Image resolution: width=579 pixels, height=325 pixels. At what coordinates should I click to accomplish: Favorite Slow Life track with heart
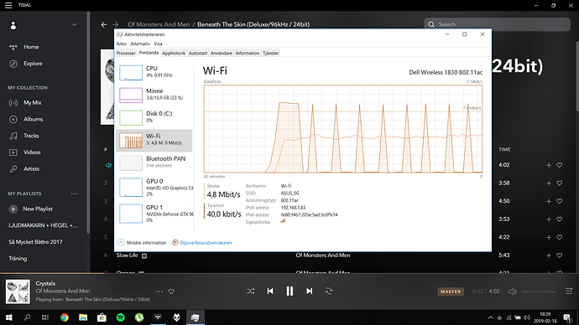[560, 255]
